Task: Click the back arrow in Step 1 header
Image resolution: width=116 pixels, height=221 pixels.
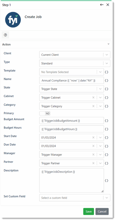Action: (x=102, y=5)
